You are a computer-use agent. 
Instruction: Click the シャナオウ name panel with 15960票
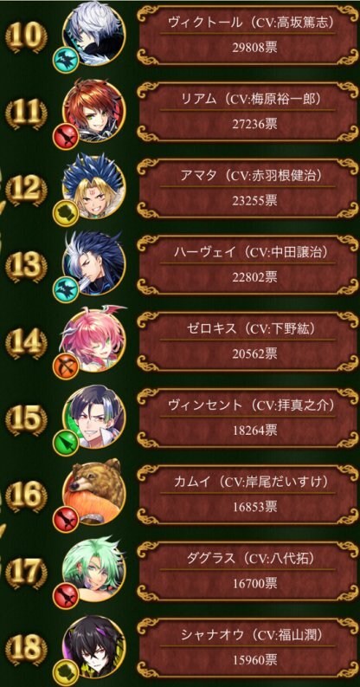[247, 647]
